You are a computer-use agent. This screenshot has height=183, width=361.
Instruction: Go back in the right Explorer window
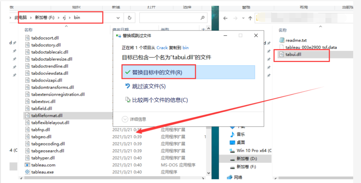coord(225,18)
